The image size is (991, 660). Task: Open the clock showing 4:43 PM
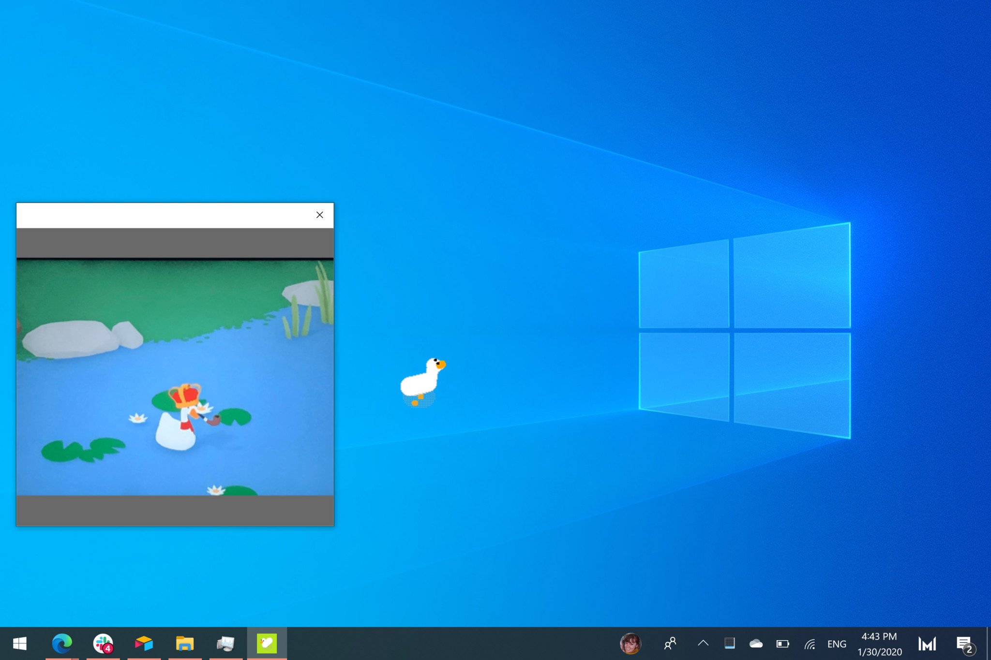880,644
